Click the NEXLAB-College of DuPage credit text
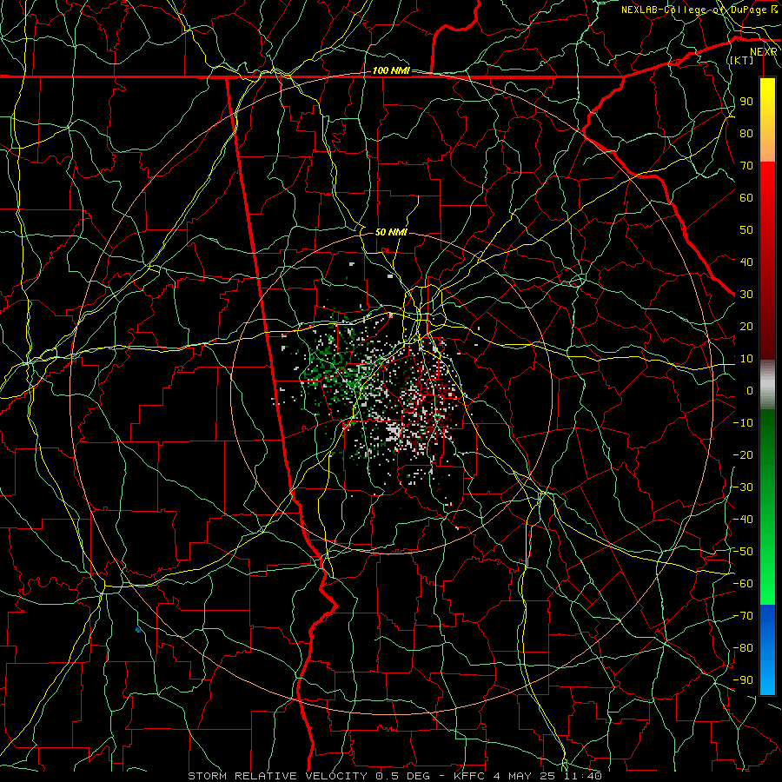This screenshot has height=782, width=782. coord(699,10)
